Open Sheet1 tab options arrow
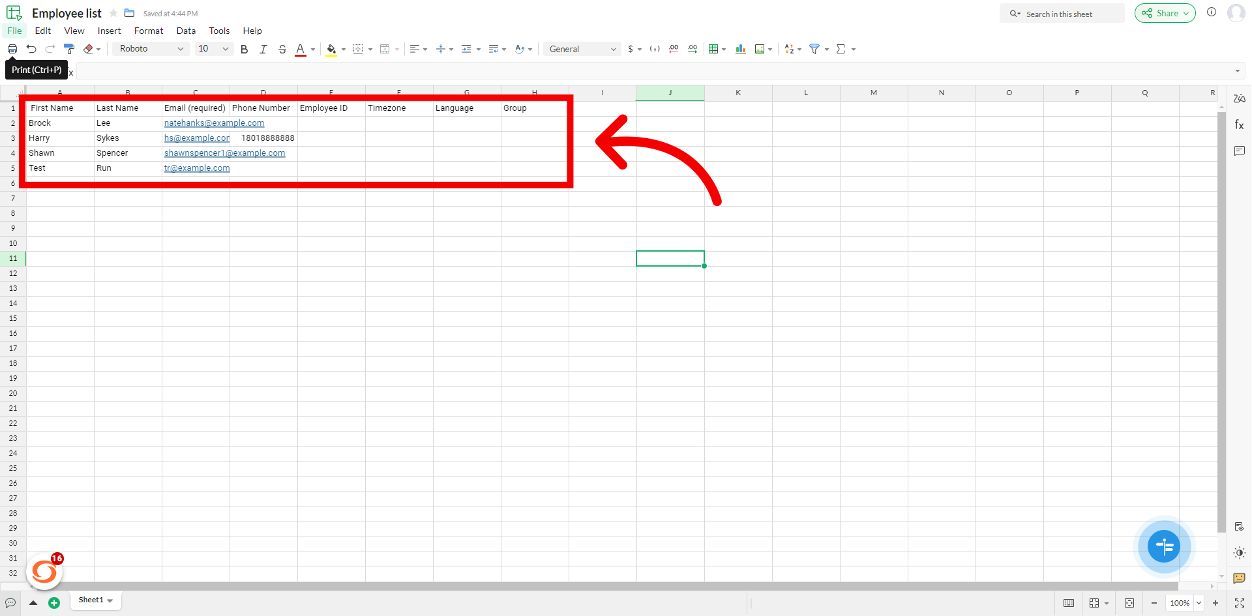Image resolution: width=1252 pixels, height=616 pixels. click(x=110, y=600)
